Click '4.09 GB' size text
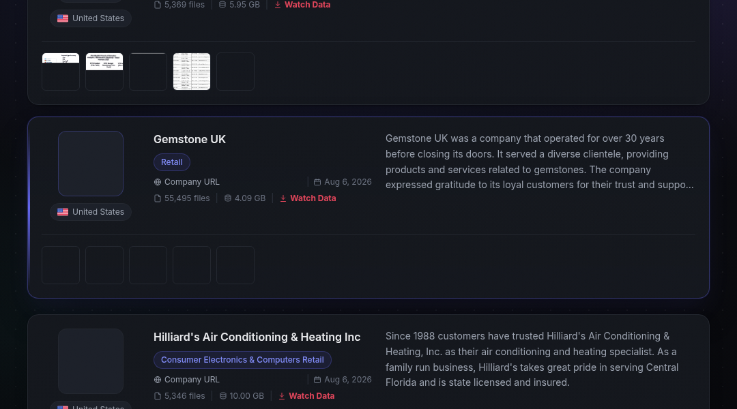737x409 pixels. coord(250,198)
